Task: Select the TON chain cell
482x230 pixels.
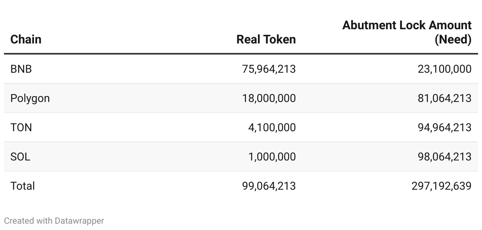Action: pos(21,128)
